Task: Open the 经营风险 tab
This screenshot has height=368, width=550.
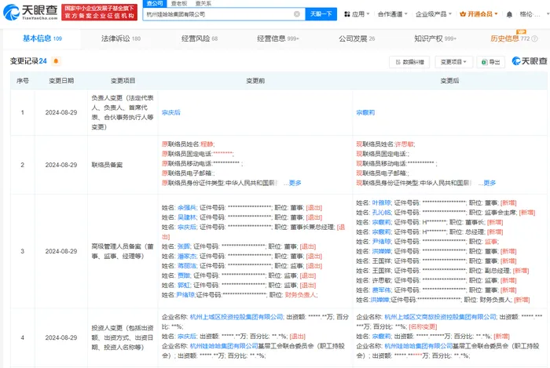Action: [199, 38]
